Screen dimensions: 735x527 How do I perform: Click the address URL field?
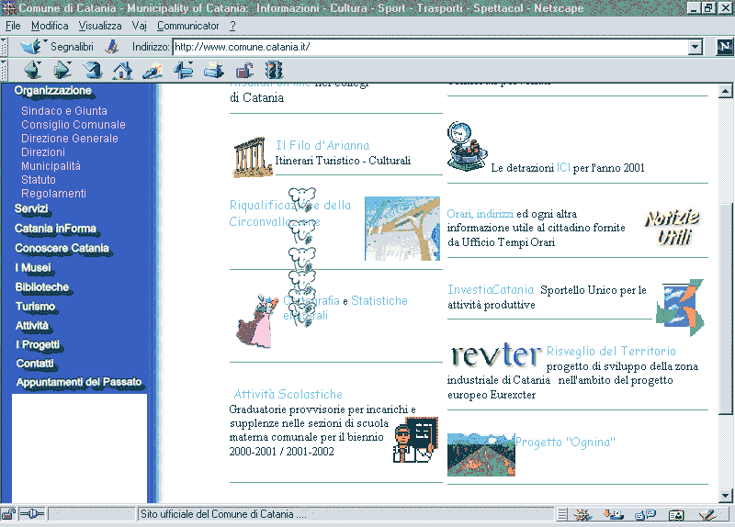430,47
